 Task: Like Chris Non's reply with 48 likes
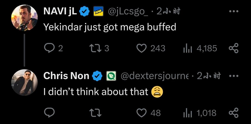pos(142,113)
